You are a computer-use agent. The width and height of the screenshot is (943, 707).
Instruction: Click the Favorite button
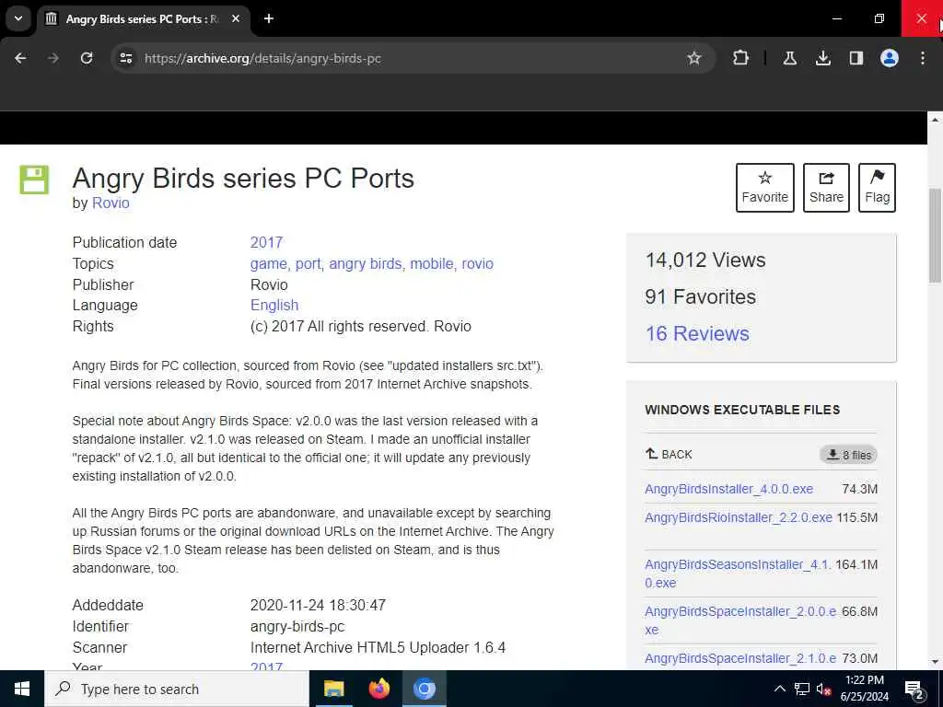(x=765, y=188)
